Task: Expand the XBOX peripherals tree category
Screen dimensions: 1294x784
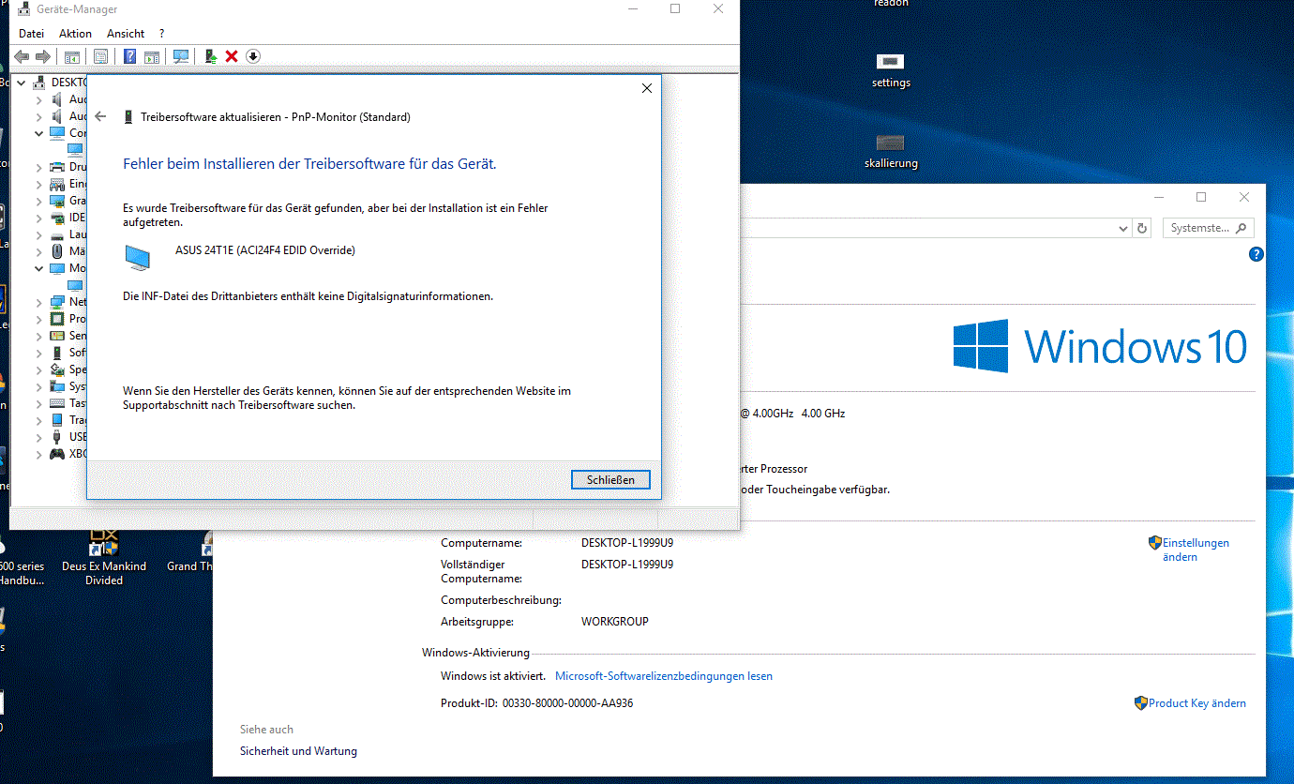Action: [x=38, y=454]
